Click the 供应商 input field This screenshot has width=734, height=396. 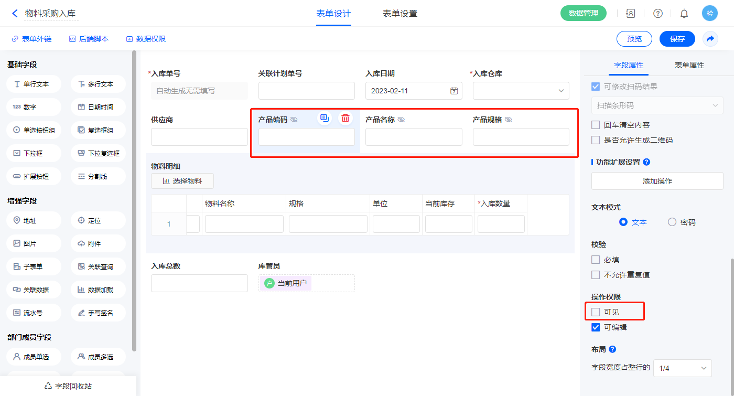pos(199,137)
